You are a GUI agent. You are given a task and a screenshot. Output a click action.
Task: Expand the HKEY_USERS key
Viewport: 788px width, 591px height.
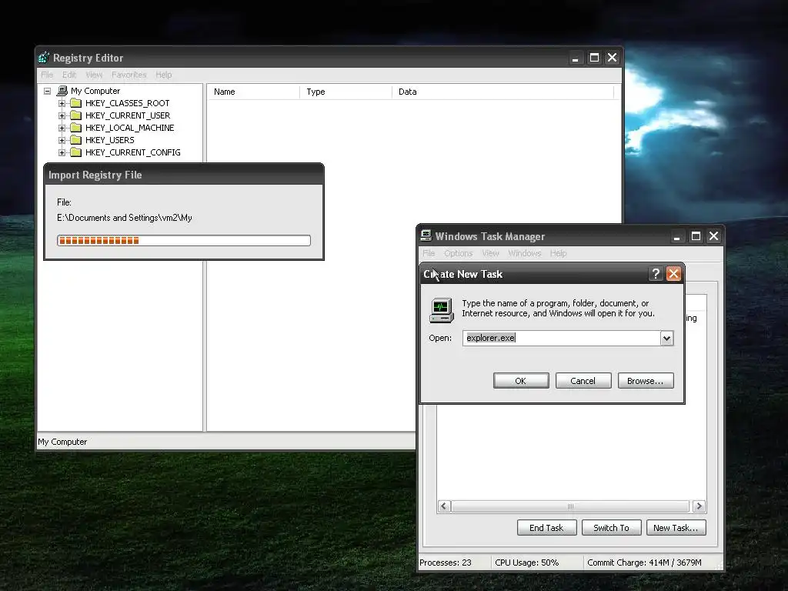pos(62,140)
